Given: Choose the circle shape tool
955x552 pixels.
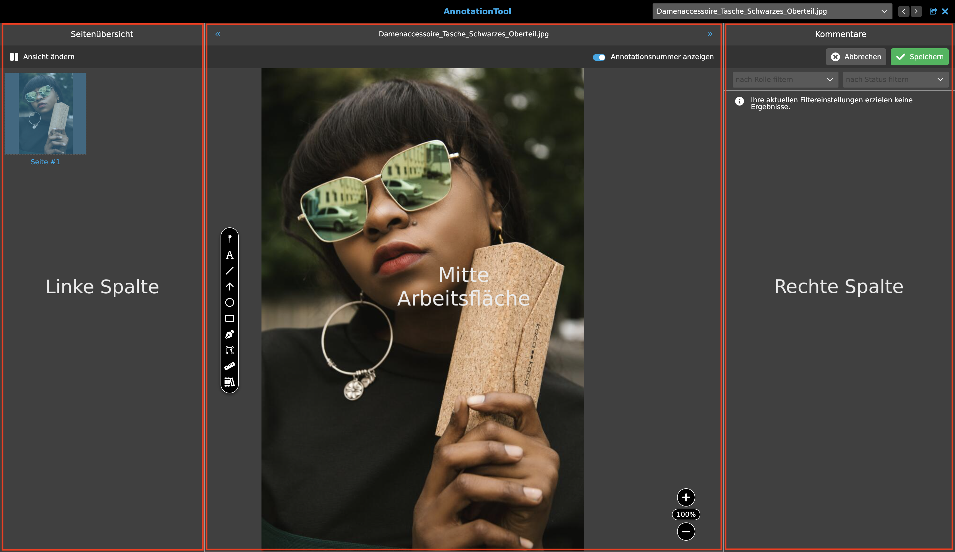Looking at the screenshot, I should click(229, 302).
